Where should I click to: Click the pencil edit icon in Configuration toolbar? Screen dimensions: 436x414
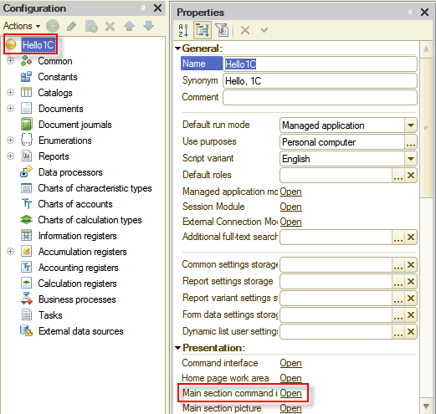pos(72,27)
